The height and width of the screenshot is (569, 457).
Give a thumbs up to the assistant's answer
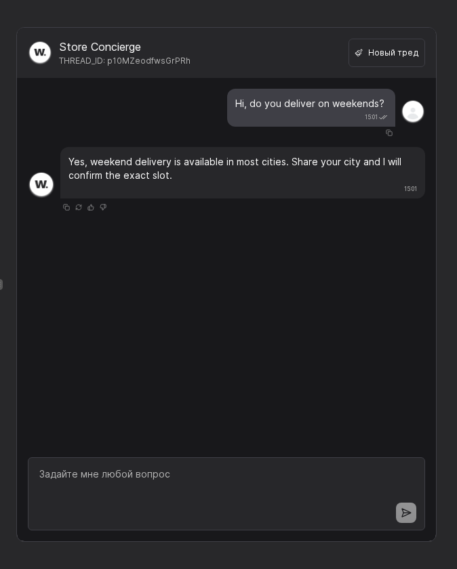pyautogui.click(x=91, y=207)
